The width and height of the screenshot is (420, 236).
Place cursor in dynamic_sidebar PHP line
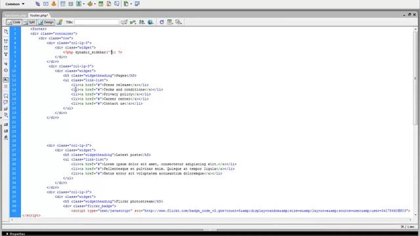(93, 52)
